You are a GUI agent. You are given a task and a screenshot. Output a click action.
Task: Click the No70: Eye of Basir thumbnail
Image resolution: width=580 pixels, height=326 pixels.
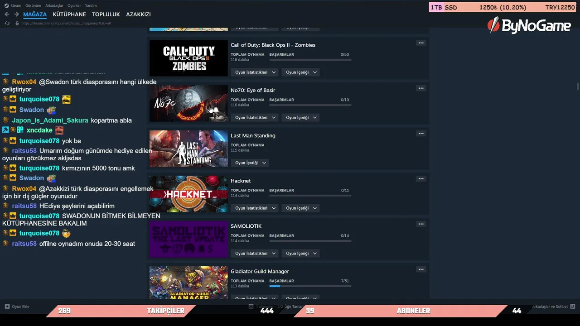coord(188,103)
